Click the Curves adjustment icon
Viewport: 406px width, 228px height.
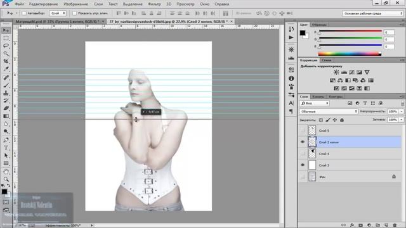pyautogui.click(x=351, y=72)
